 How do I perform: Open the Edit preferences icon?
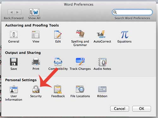pos(58,34)
